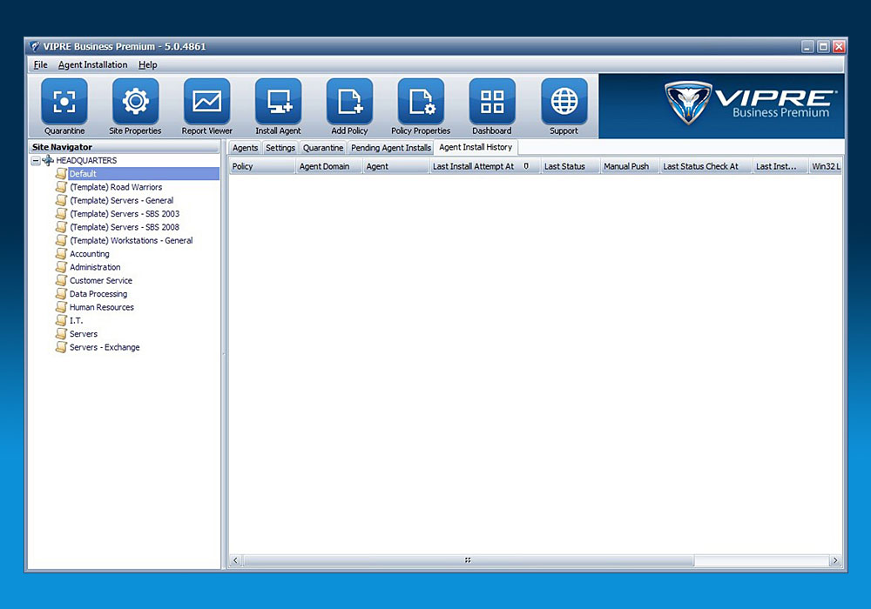Click the Customer Service policy icon
This screenshot has height=609, width=871.
62,280
